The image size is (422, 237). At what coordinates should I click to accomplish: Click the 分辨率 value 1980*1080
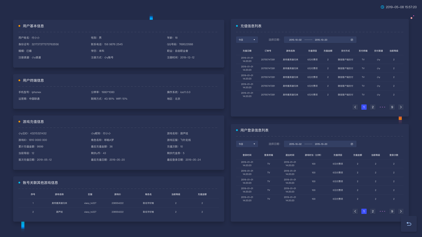[x=108, y=92]
